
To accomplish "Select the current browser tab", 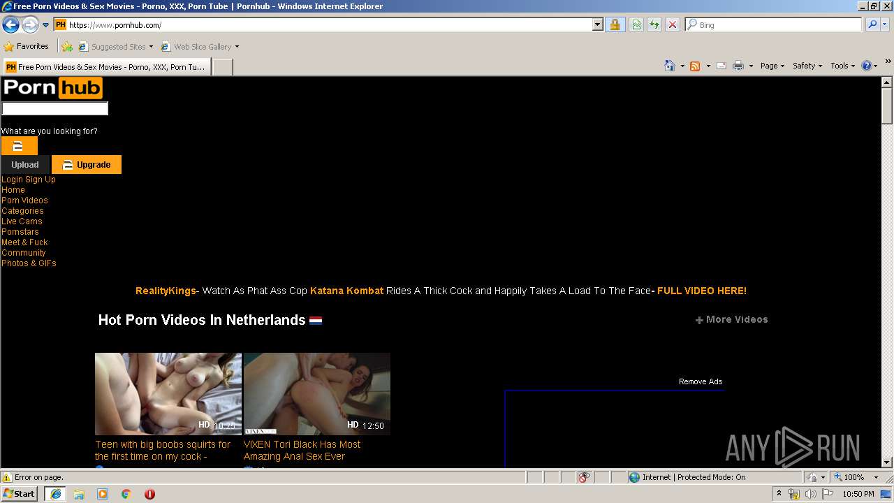I will point(106,67).
